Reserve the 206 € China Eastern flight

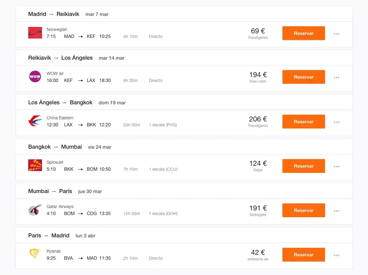[x=304, y=121]
